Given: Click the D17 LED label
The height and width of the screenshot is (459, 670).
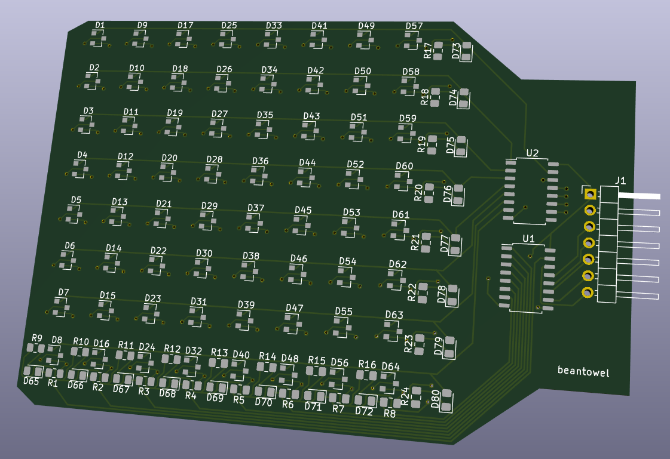Looking at the screenshot, I should pyautogui.click(x=185, y=26).
